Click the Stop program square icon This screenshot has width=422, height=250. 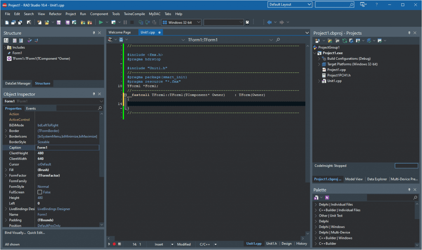point(132,22)
